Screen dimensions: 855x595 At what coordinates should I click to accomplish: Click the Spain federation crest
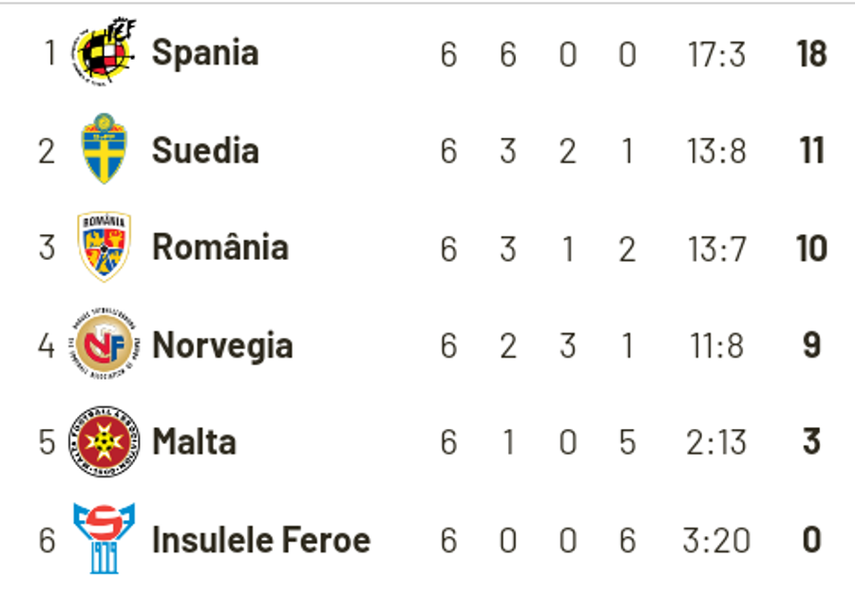coord(104,52)
